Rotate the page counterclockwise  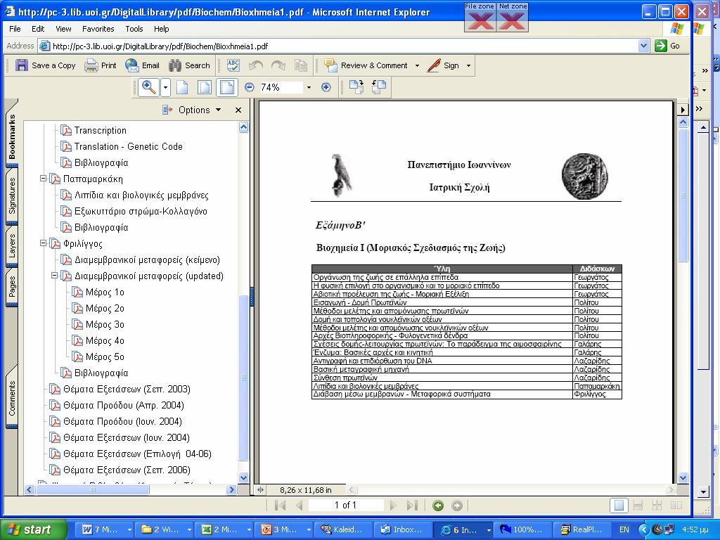point(379,86)
